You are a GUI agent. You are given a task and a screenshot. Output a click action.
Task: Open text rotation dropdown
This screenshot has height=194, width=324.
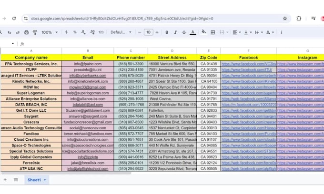pos(270,32)
